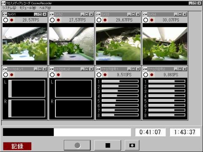Click the red 記録 status button

coord(17,146)
